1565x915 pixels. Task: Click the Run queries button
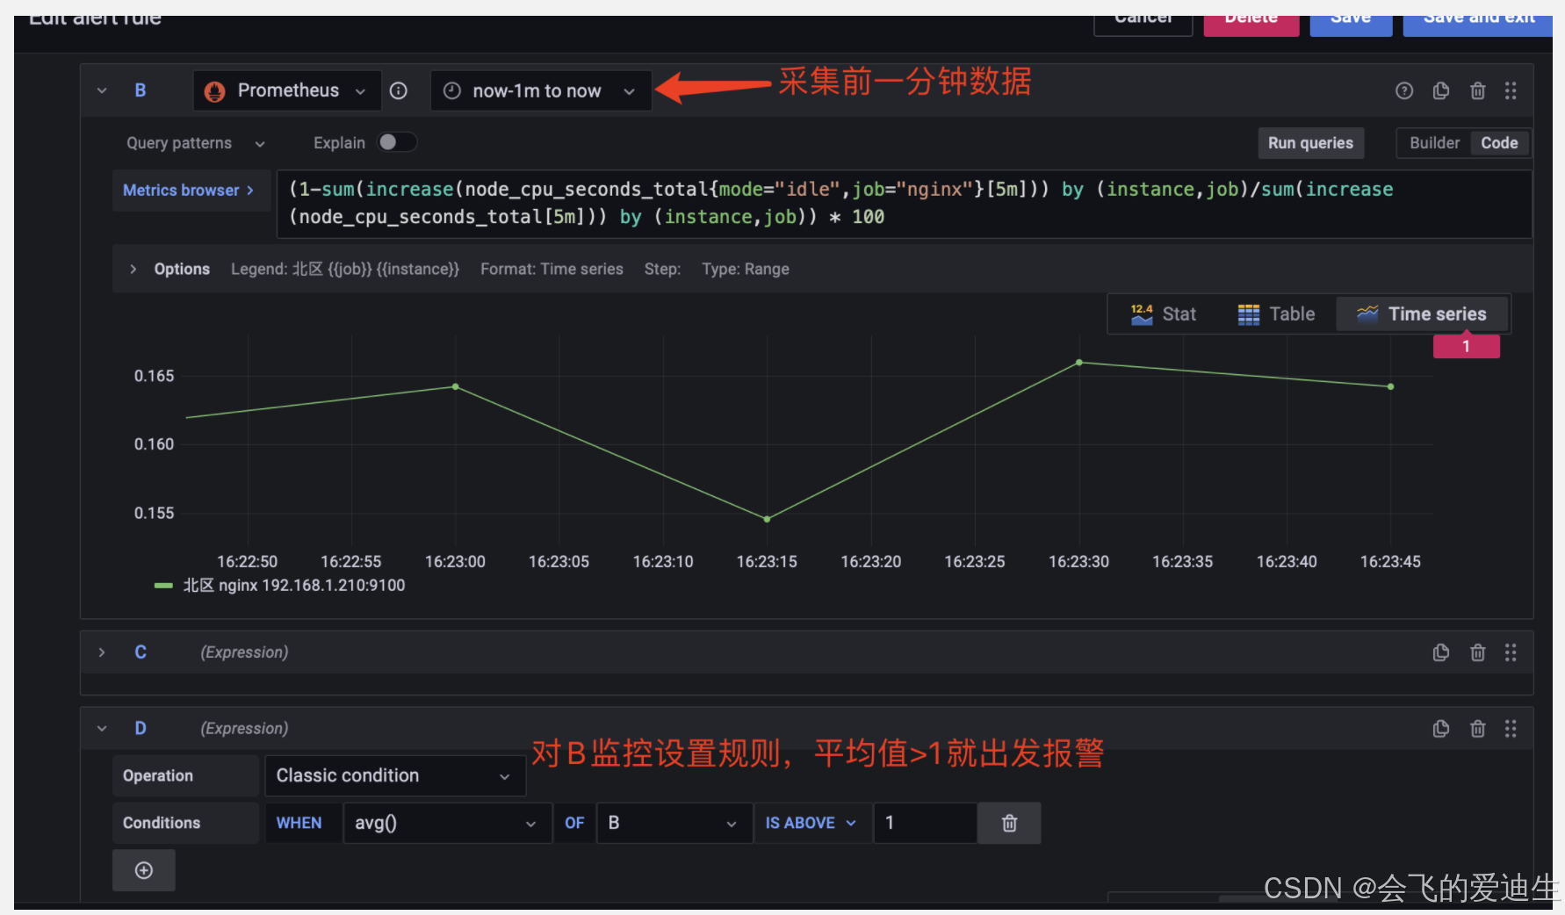click(1310, 142)
